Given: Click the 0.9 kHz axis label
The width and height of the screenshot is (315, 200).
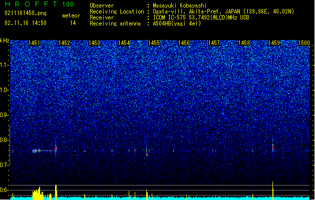Looking at the screenshot, I should point(5,115).
